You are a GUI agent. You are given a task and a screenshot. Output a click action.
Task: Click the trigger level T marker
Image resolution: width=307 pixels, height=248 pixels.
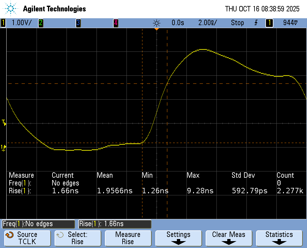tap(4, 122)
